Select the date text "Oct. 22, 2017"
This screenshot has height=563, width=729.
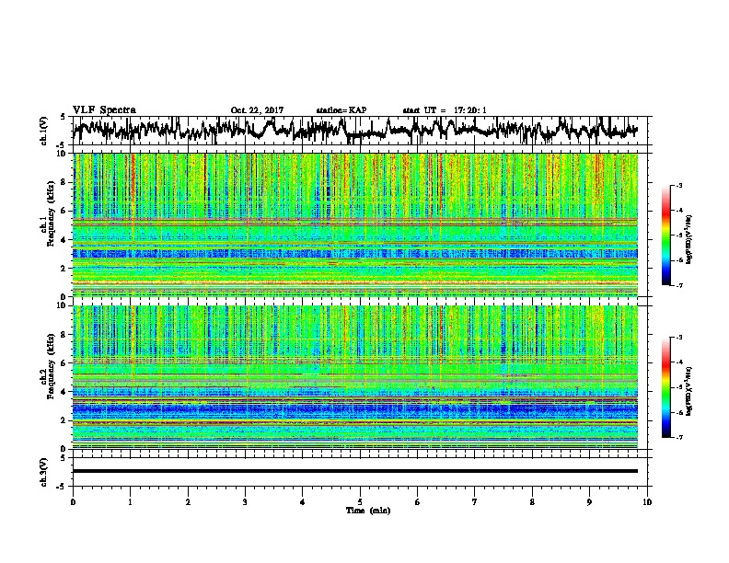coord(257,110)
